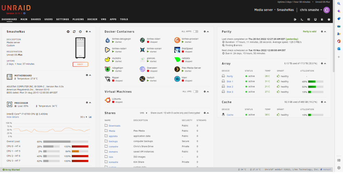Open the SETTINGS menu tab
Viewport: 343px width, 185px height.
coord(62,19)
